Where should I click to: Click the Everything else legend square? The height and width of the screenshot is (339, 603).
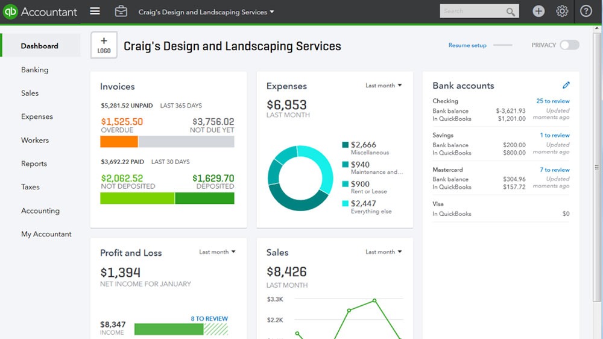point(345,203)
